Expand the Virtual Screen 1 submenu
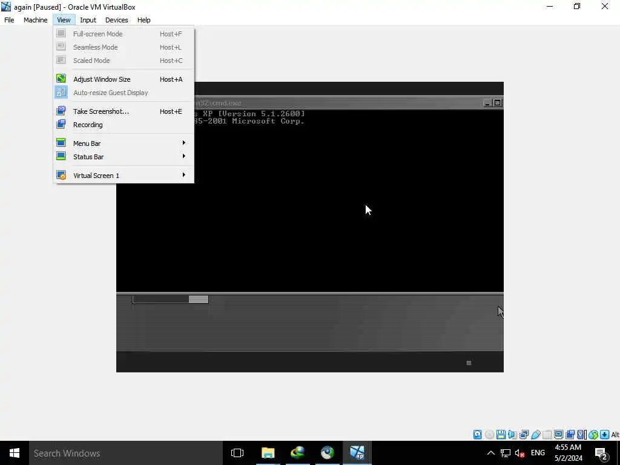 [x=124, y=176]
